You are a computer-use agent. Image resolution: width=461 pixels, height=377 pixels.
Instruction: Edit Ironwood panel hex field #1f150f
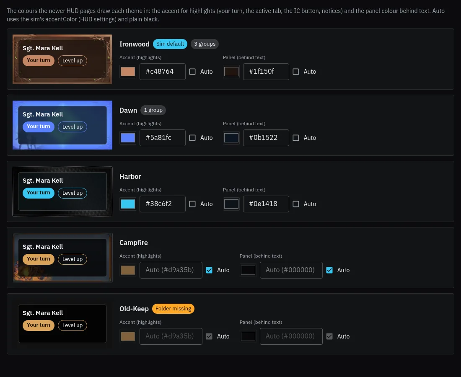(x=266, y=71)
